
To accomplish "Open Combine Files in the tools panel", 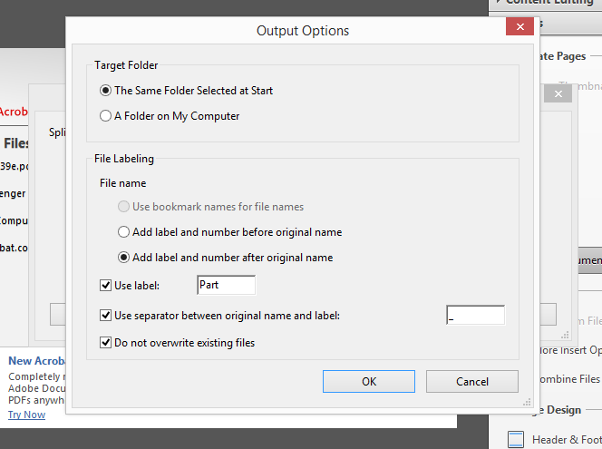I will 569,379.
